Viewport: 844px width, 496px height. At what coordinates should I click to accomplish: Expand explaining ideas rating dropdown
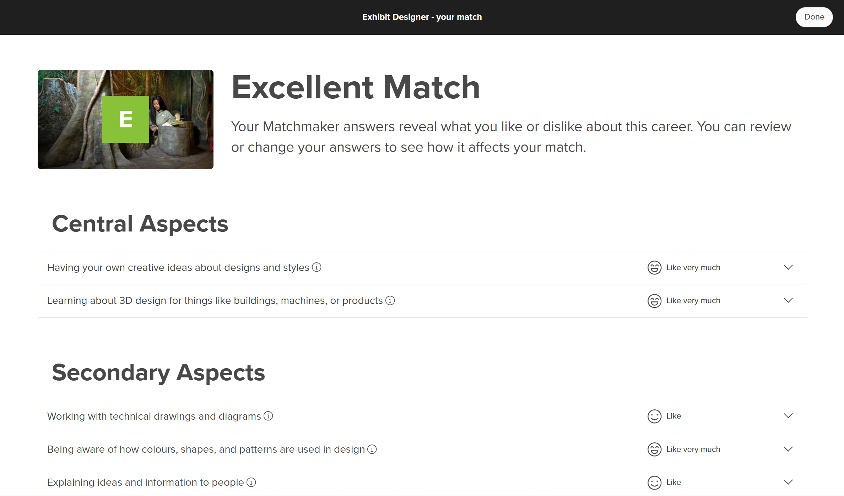point(788,482)
